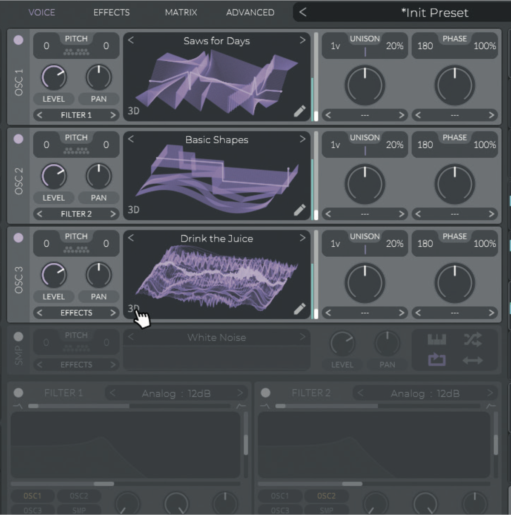Go to the previous preset with the back arrow
511x515 pixels.
click(x=303, y=12)
